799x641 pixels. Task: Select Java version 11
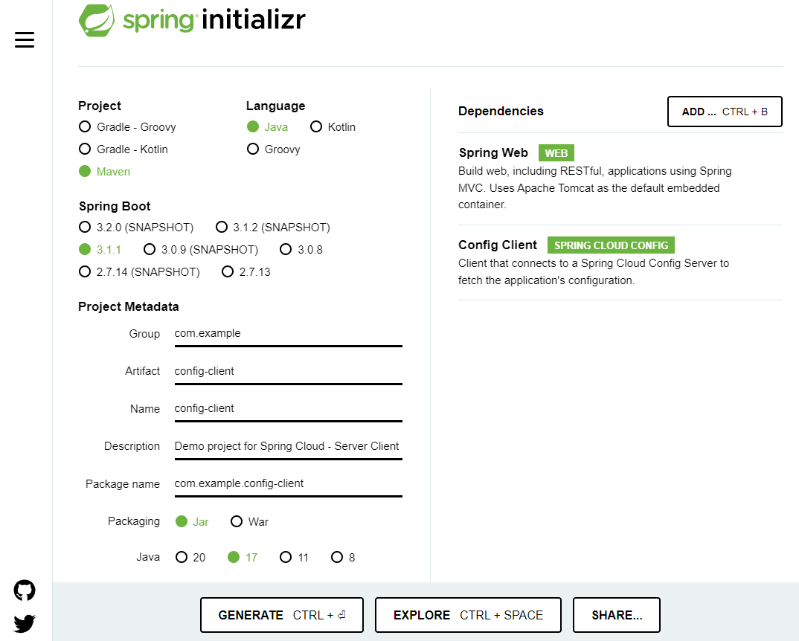[294, 558]
